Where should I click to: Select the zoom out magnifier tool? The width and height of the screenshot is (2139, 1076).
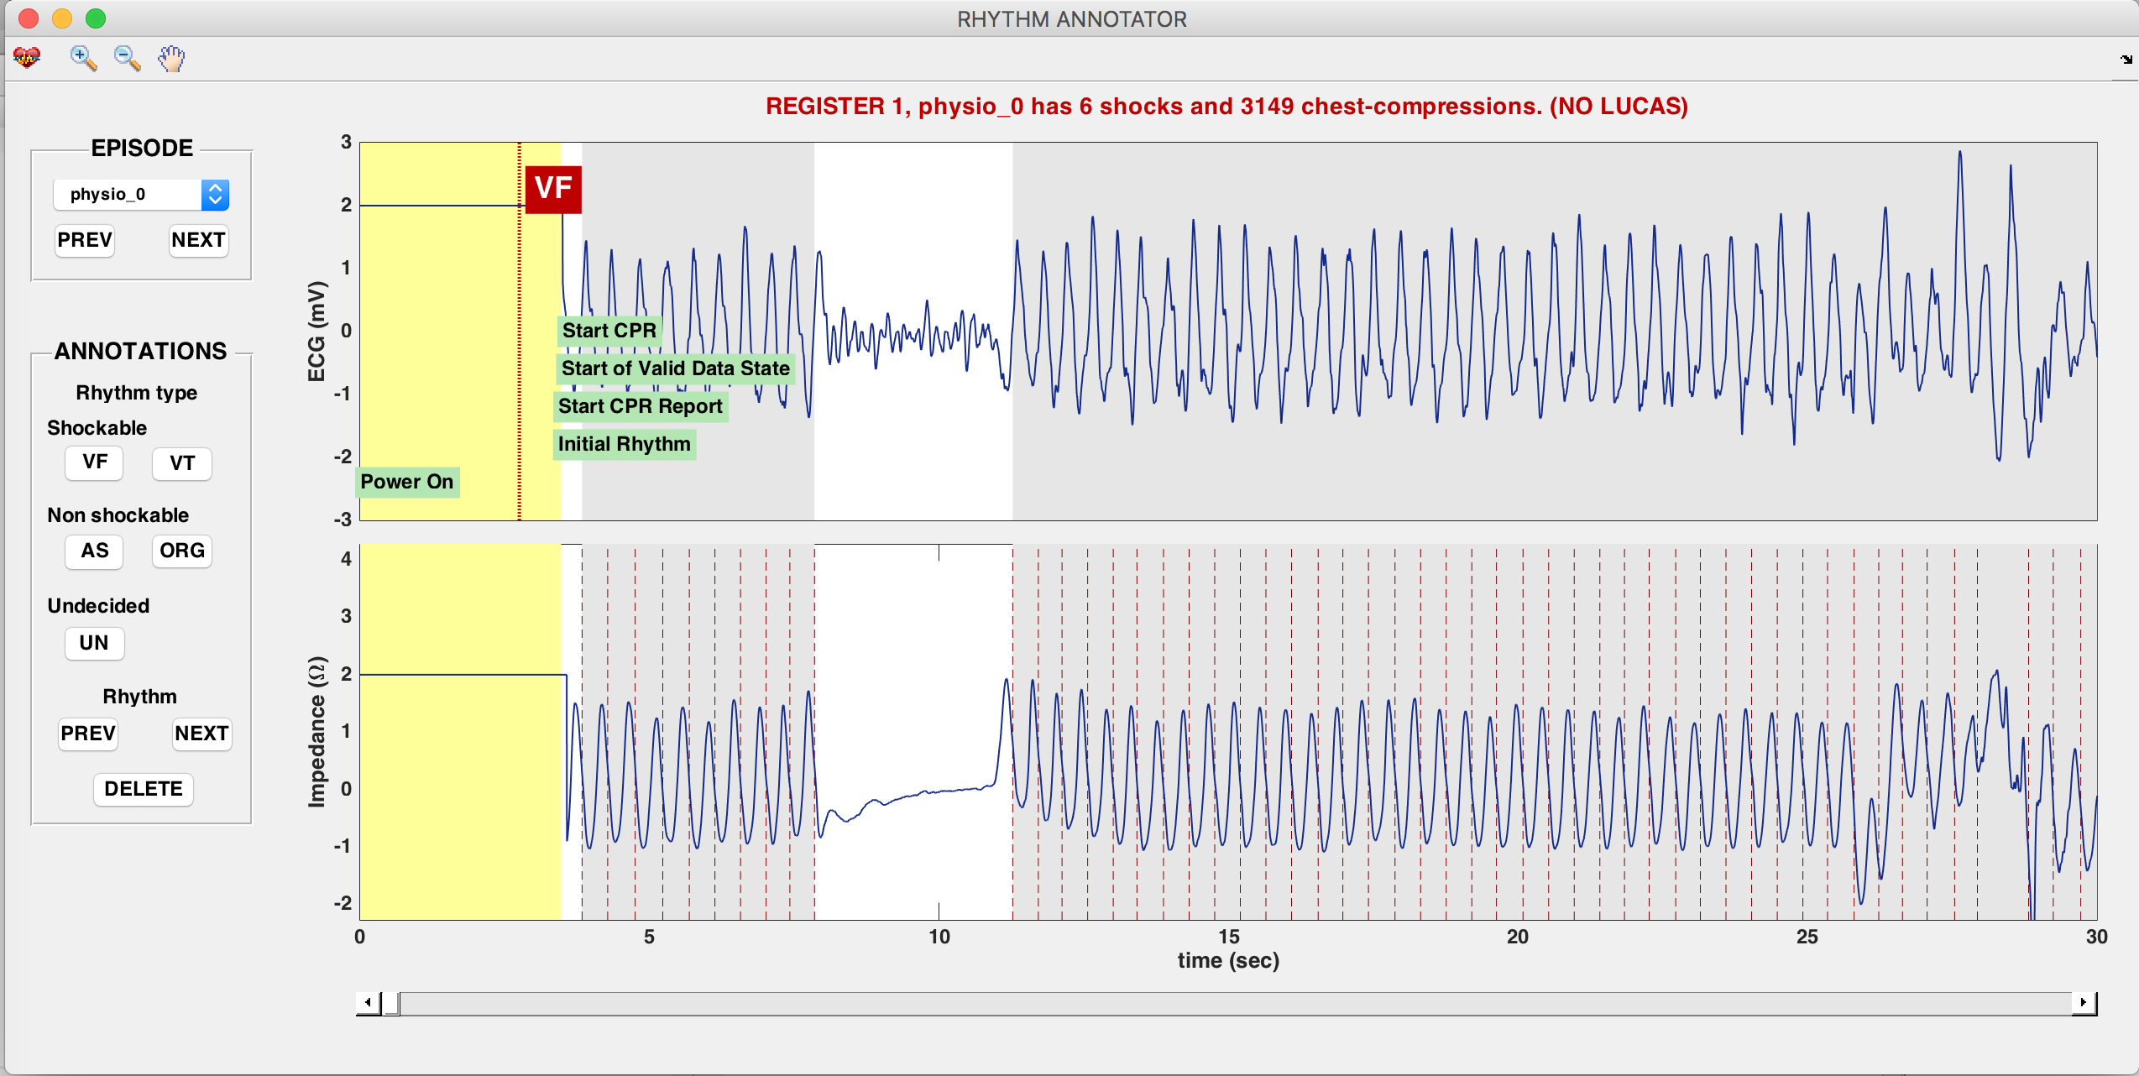(127, 58)
